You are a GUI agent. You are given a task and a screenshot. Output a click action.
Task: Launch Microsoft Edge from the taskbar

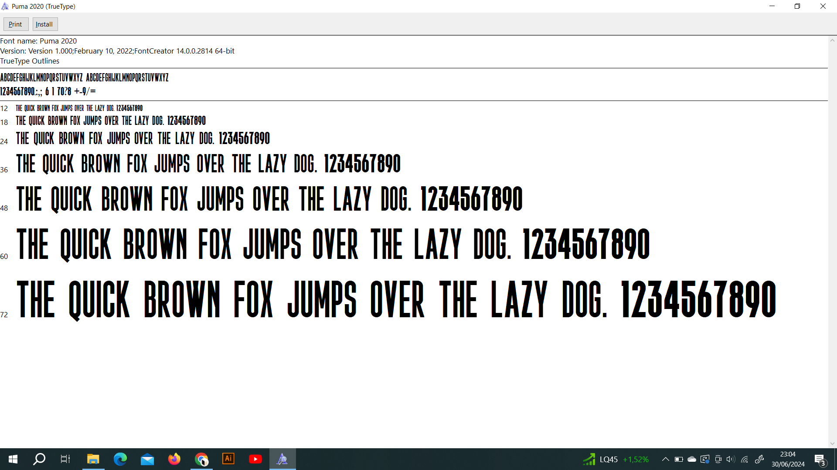tap(120, 459)
